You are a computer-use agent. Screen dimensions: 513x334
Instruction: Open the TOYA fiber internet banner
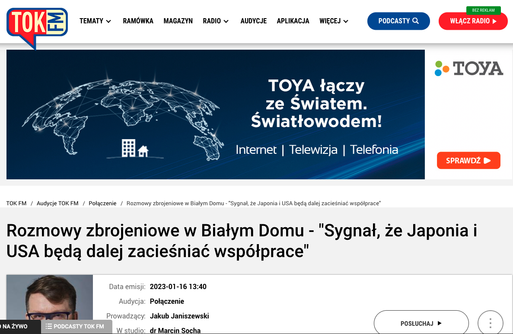[x=216, y=115]
